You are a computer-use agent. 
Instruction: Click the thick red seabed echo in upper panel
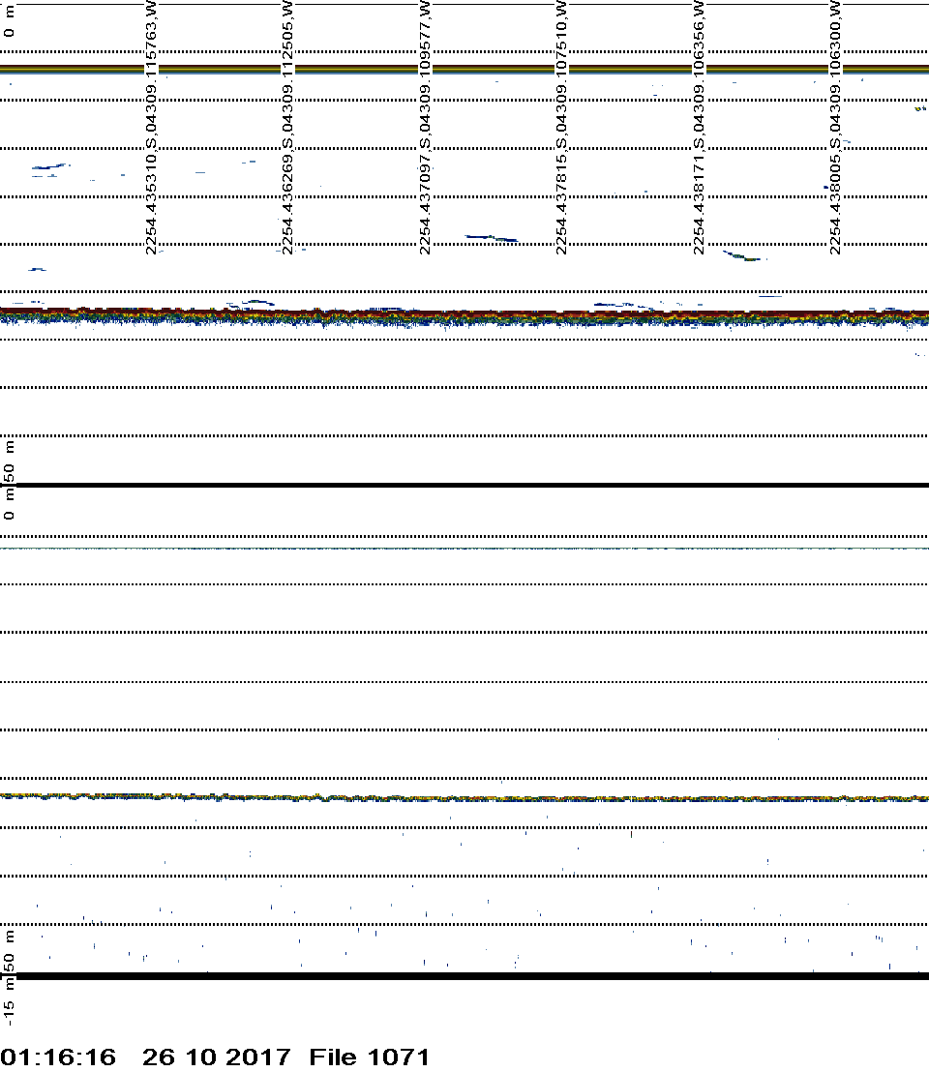click(x=464, y=314)
